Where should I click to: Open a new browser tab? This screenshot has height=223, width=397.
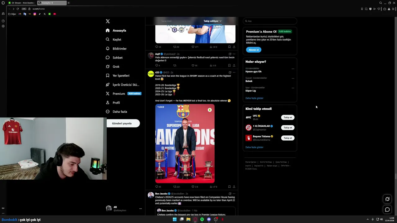(x=69, y=3)
